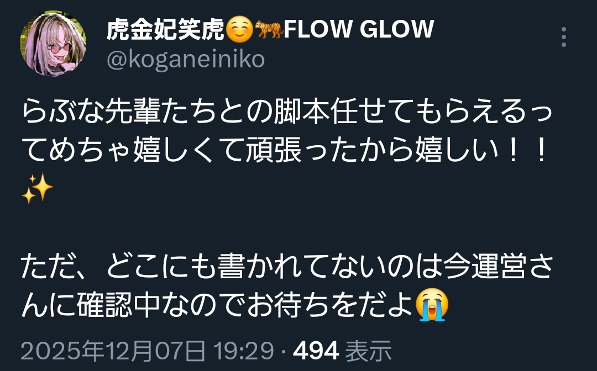Screen dimensions: 597x371
Task: Click the tiger emoji in the display name
Action: point(269,29)
